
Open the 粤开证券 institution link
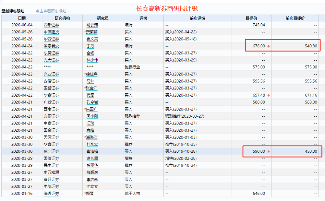[51, 179]
